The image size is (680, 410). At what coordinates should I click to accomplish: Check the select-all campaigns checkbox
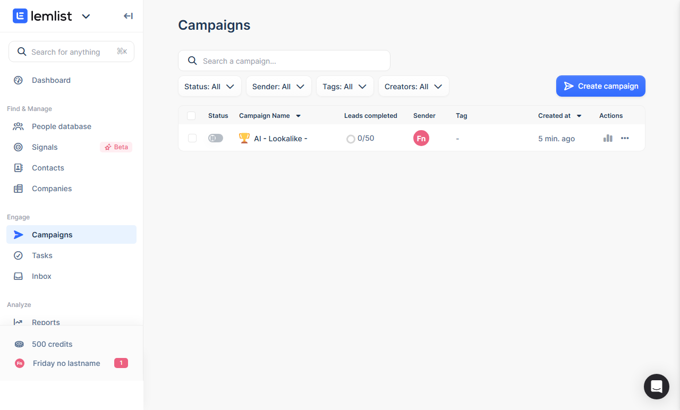[192, 115]
